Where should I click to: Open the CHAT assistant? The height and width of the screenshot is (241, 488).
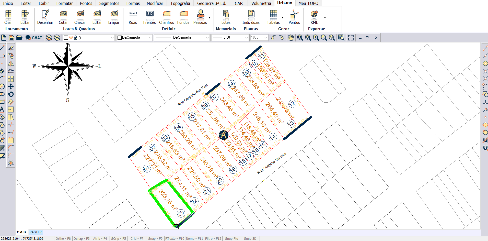click(34, 38)
